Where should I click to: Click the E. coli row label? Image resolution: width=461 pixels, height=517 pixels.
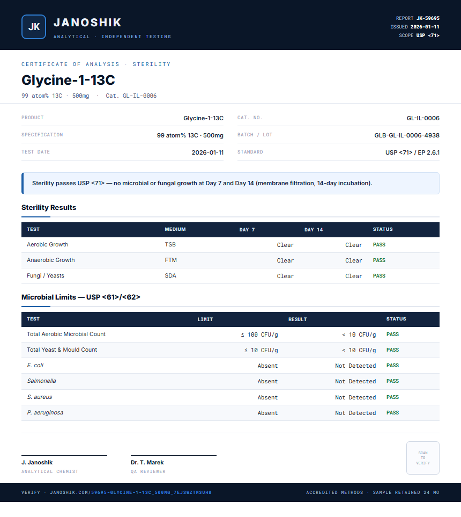click(35, 365)
